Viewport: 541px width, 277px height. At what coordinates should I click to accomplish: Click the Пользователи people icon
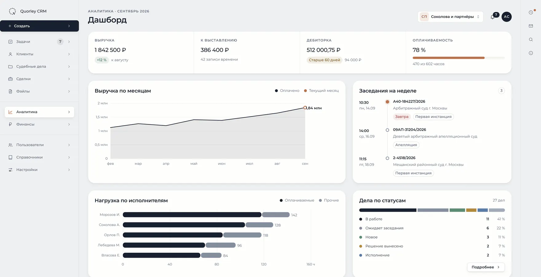(10, 145)
